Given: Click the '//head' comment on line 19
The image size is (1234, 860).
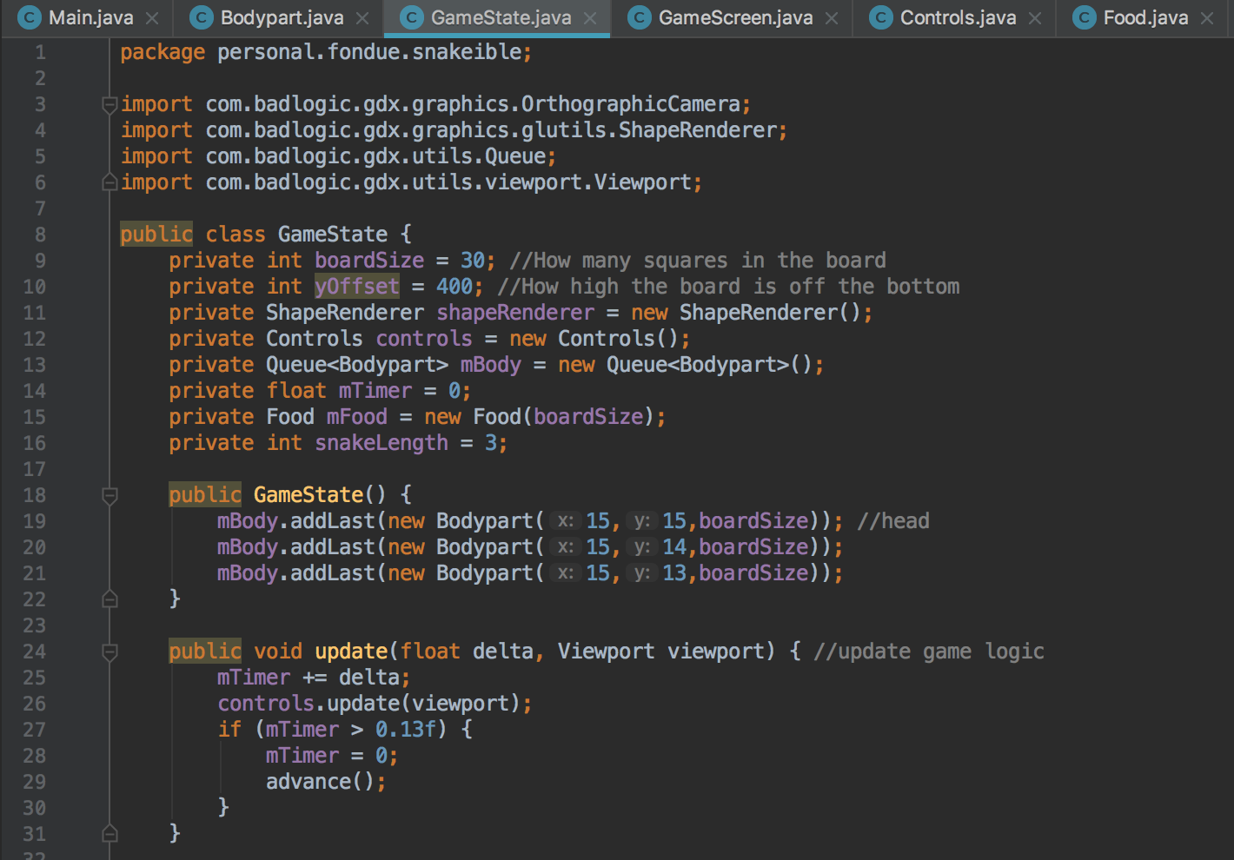Looking at the screenshot, I should [893, 521].
